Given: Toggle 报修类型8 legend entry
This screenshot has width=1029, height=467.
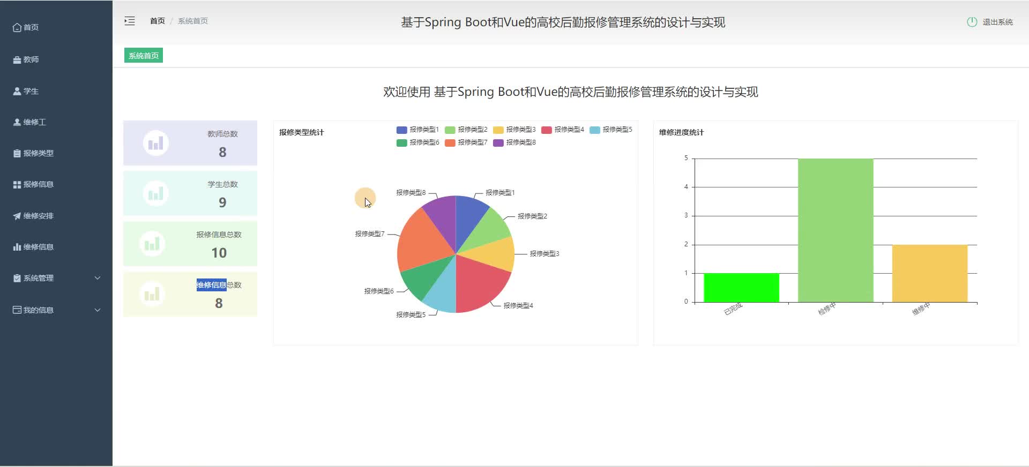Looking at the screenshot, I should pyautogui.click(x=514, y=142).
